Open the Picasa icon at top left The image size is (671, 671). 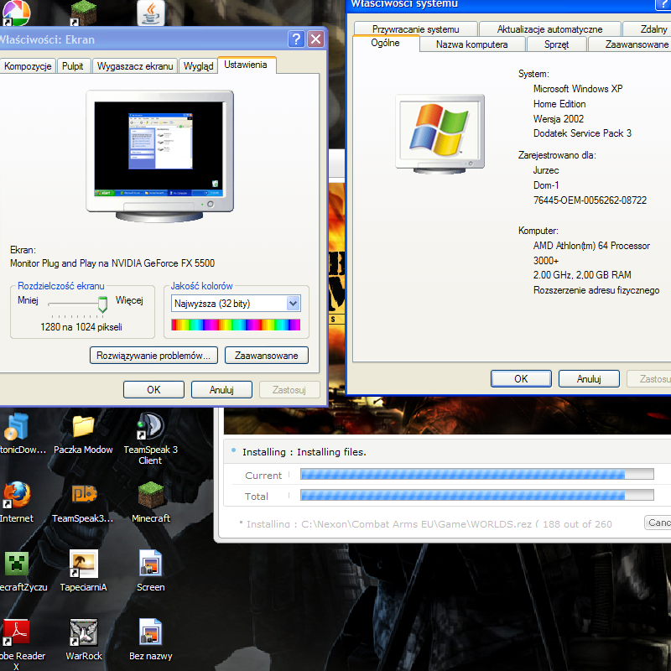point(16,12)
